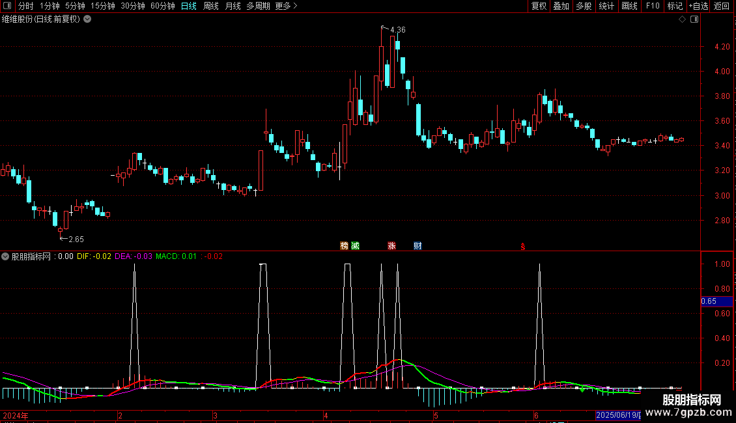Image resolution: width=736 pixels, height=423 pixels.
Task: Click month 2 on the time axis
Action: point(120,416)
